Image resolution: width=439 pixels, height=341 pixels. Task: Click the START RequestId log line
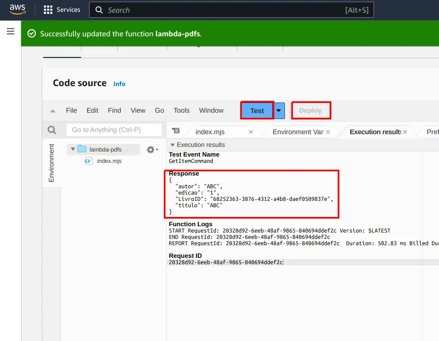point(279,231)
